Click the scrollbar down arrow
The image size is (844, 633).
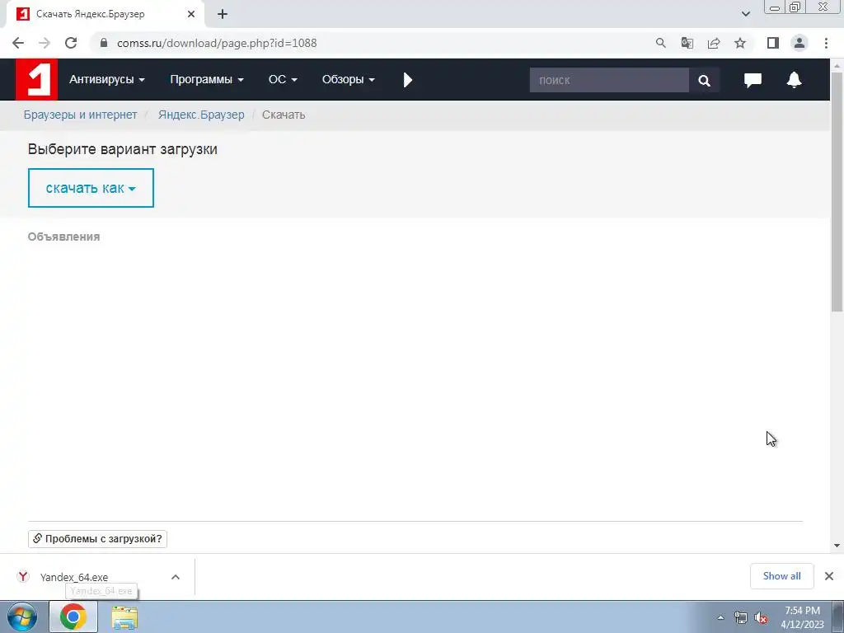837,546
